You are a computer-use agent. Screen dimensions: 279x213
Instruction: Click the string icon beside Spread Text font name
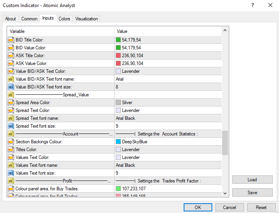11,118
